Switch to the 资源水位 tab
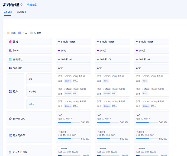 tap(21, 12)
